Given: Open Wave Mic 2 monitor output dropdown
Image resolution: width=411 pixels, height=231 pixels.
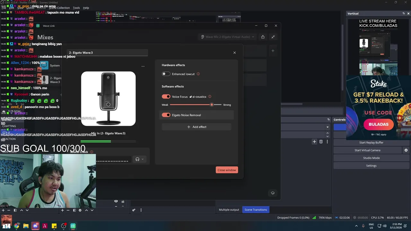Looking at the screenshot, I should 228,37.
